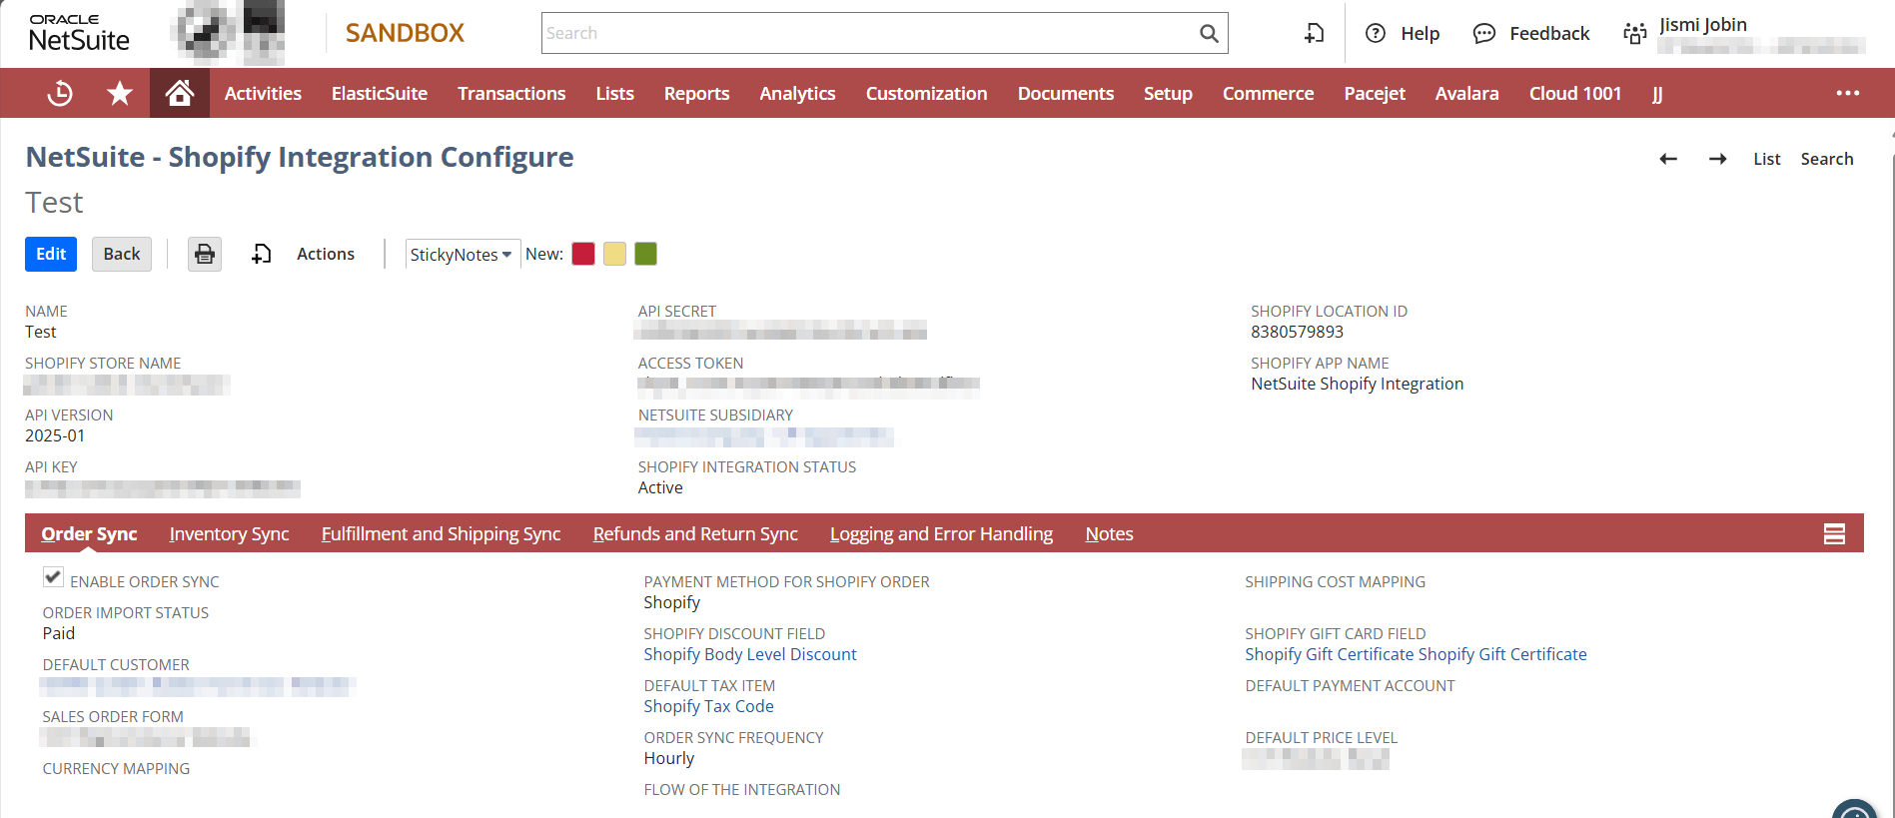Image resolution: width=1895 pixels, height=818 pixels.
Task: Click the Jismi Jobin user name
Action: click(x=1703, y=25)
